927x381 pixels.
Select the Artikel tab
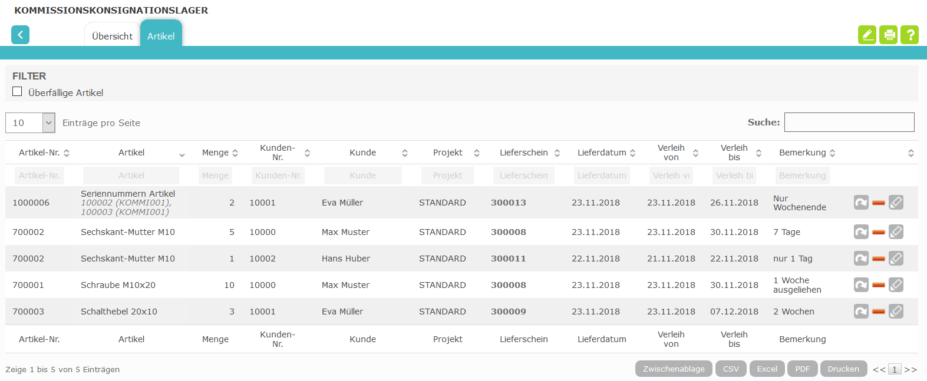pos(161,36)
